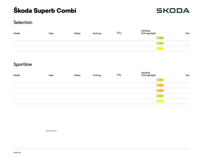The height and width of the screenshot is (157, 203).
Task: Click the first green energy label under Sportline
Action: pyautogui.click(x=160, y=80)
